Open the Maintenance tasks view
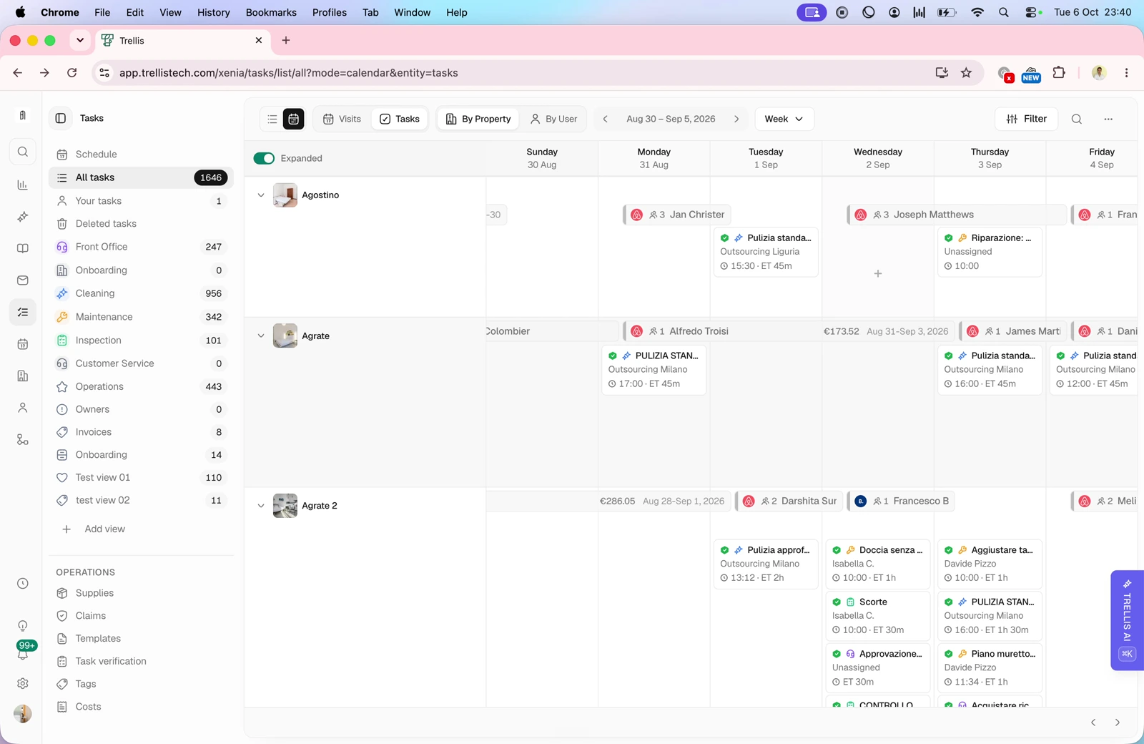Screen dimensions: 1144x744 [141, 317]
